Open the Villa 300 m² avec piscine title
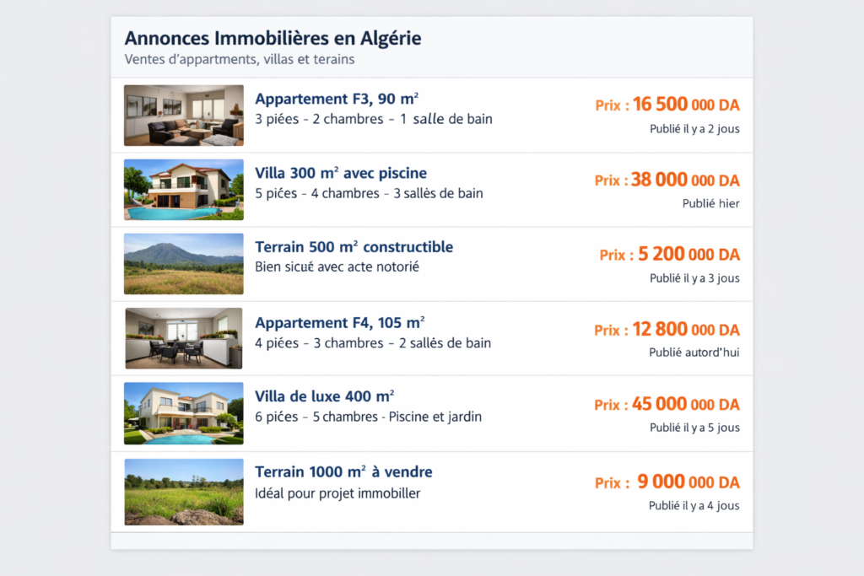This screenshot has height=576, width=864. [340, 173]
